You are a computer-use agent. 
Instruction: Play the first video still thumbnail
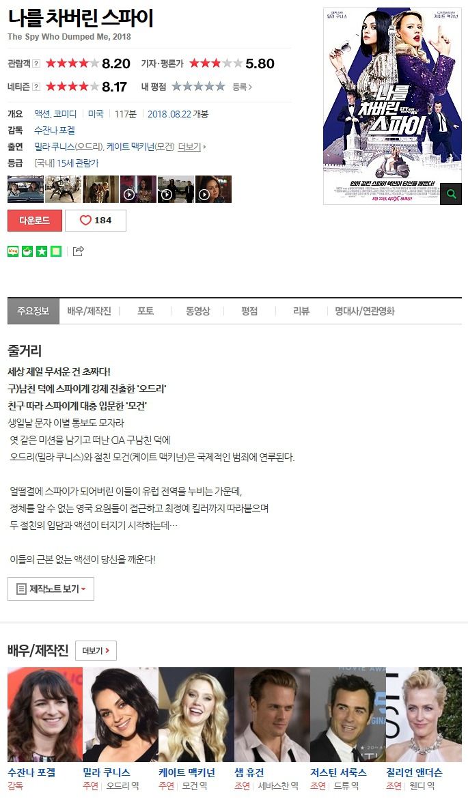coord(138,189)
